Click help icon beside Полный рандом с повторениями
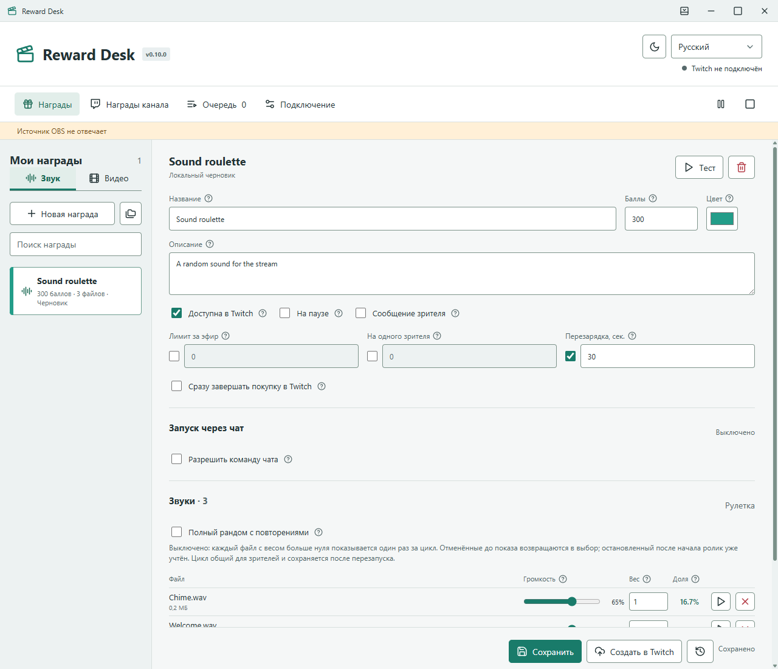The image size is (778, 669). (318, 532)
